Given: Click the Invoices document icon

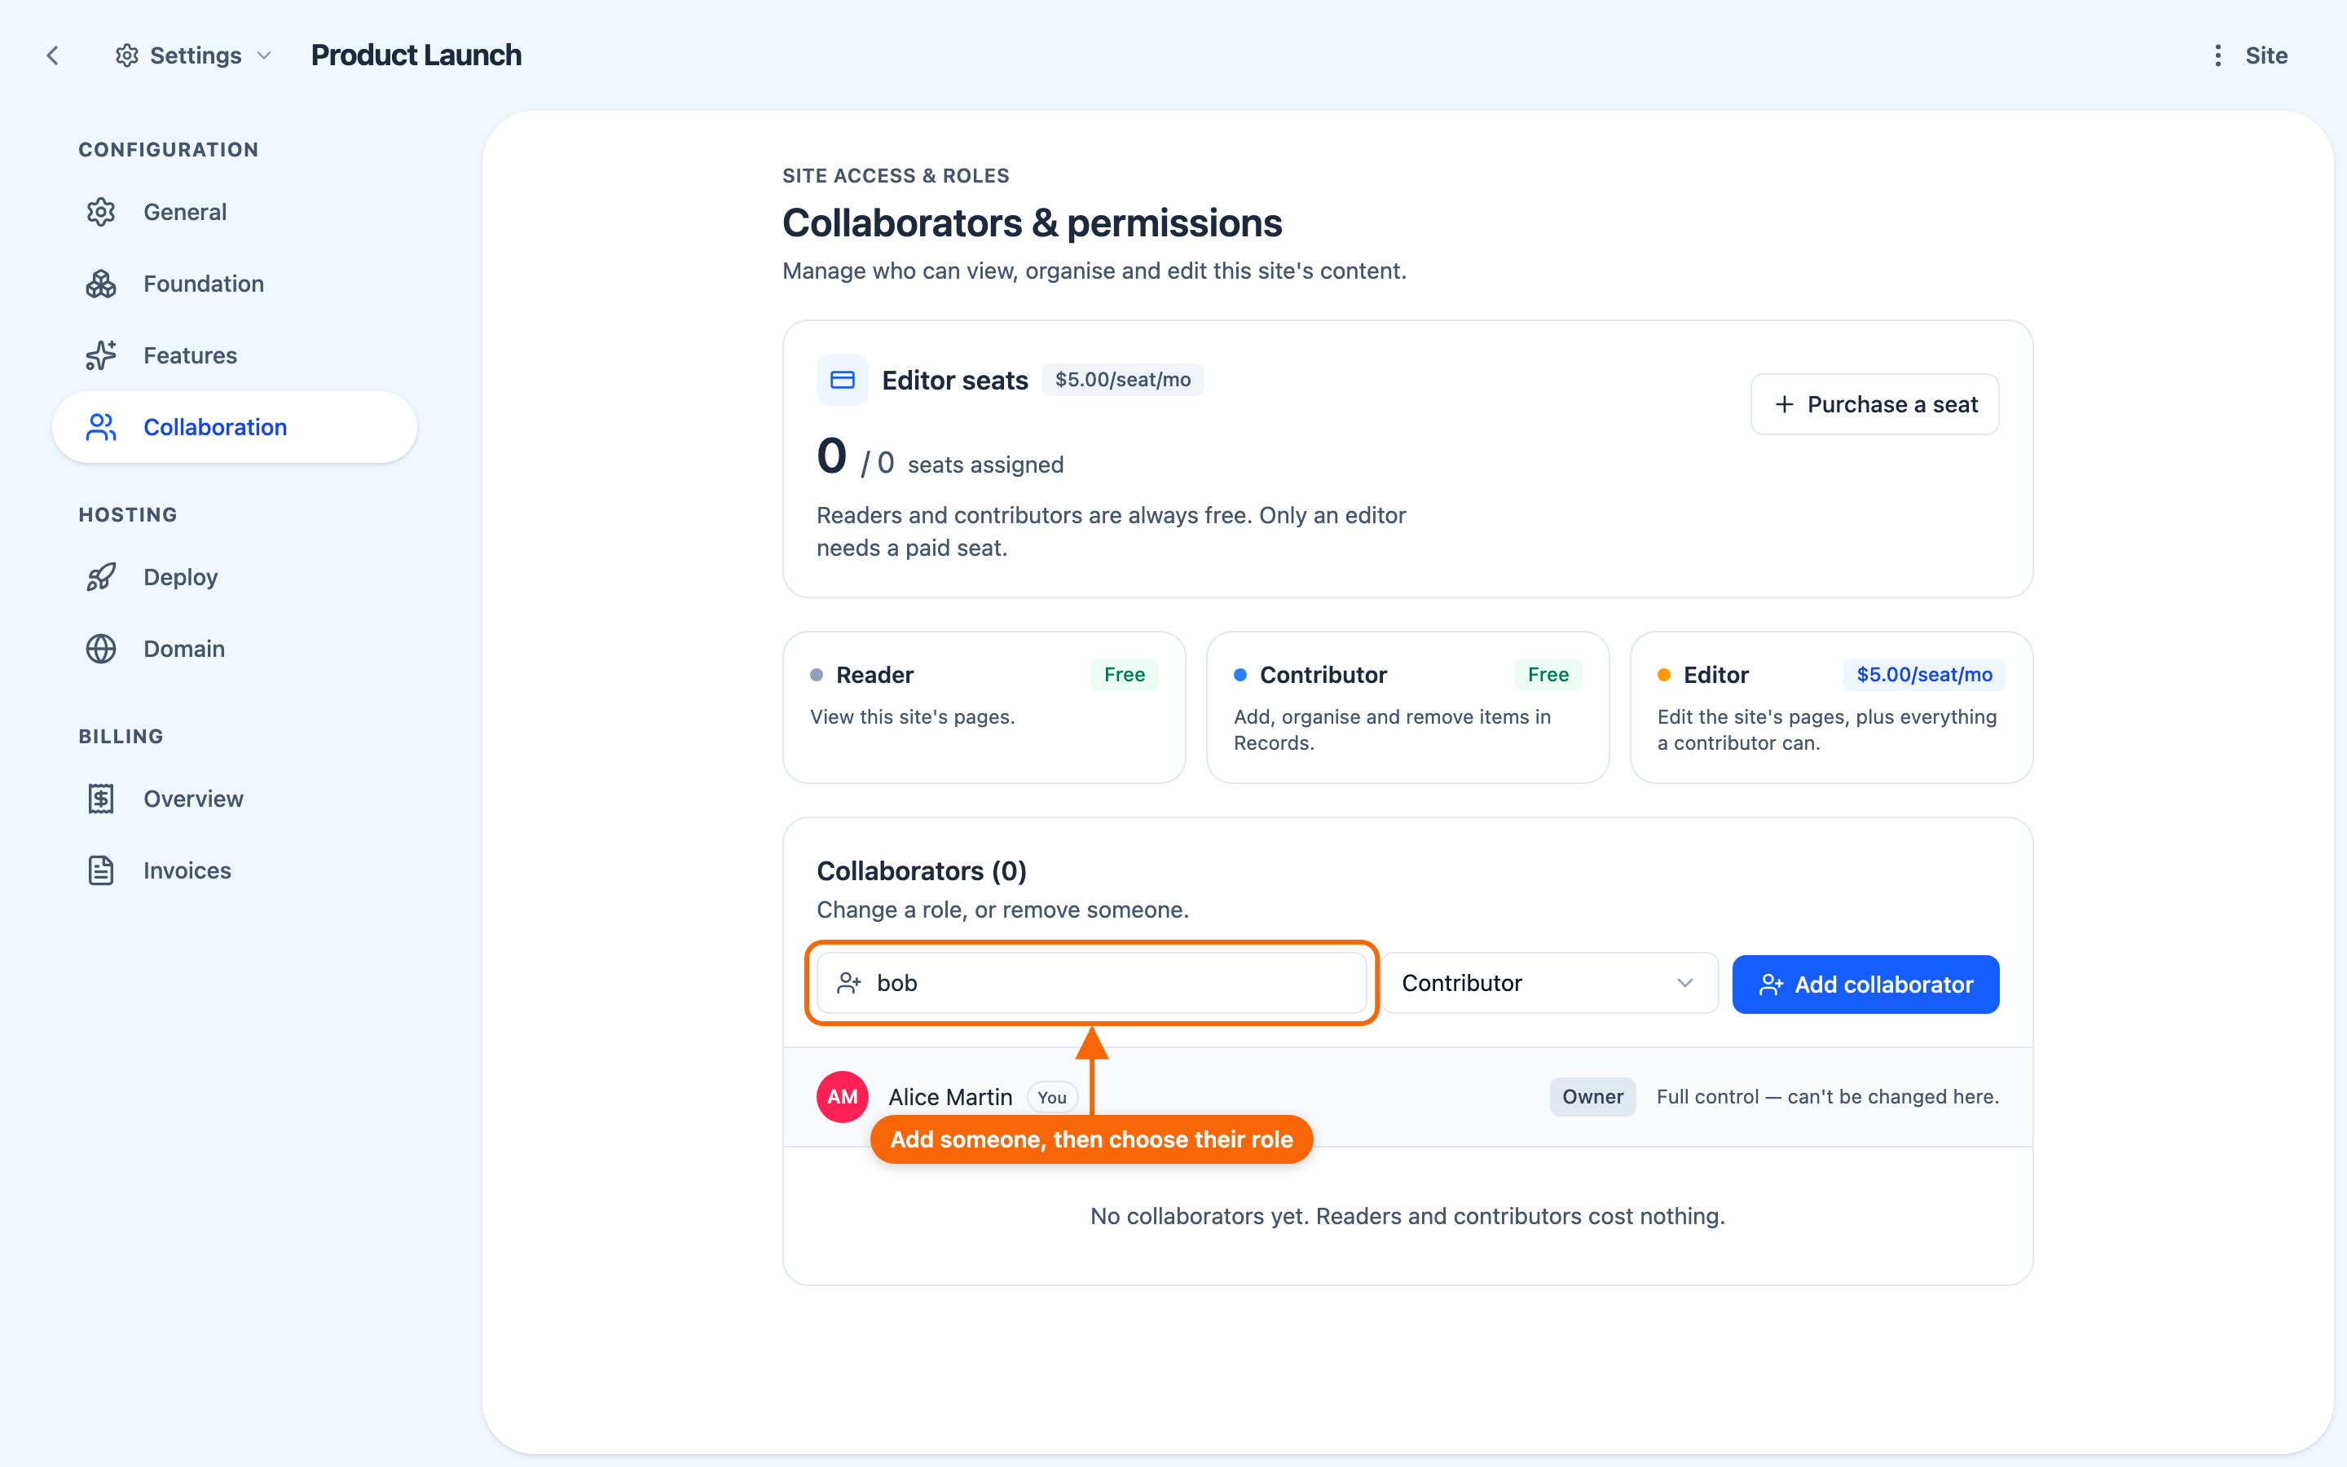Looking at the screenshot, I should 101,870.
